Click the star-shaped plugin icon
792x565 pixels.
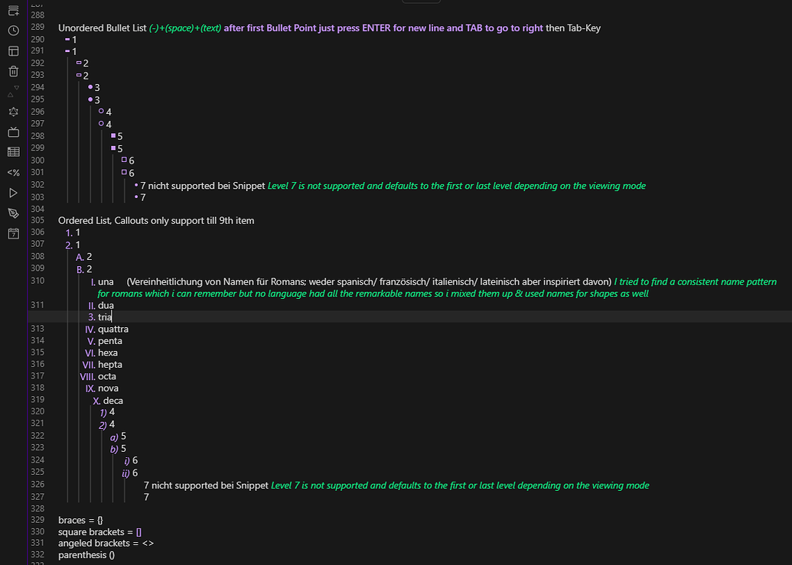click(12, 111)
